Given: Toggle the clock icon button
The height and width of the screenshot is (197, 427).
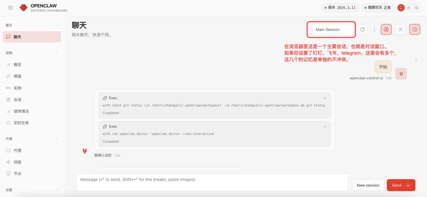Looking at the screenshot, I should coord(415,29).
